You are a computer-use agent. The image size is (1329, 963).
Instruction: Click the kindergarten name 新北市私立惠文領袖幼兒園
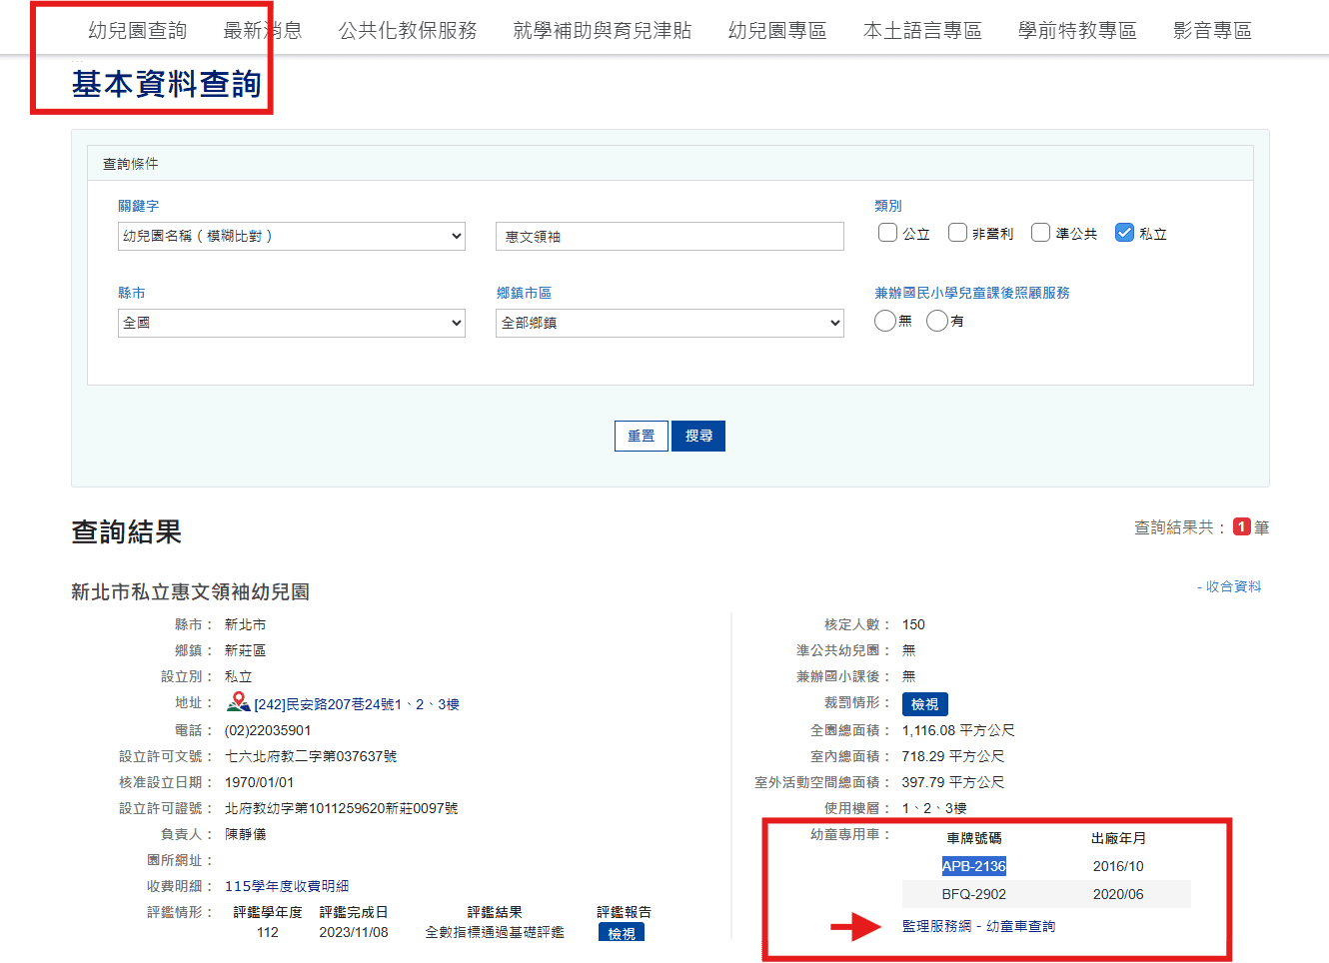coord(191,591)
